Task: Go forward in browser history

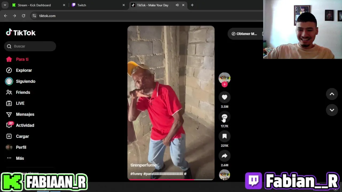Action: pyautogui.click(x=14, y=16)
